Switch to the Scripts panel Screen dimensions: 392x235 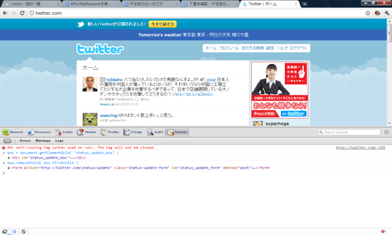coord(64,132)
